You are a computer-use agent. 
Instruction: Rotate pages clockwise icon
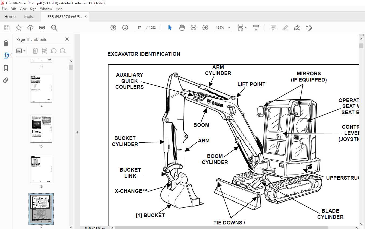(63, 51)
